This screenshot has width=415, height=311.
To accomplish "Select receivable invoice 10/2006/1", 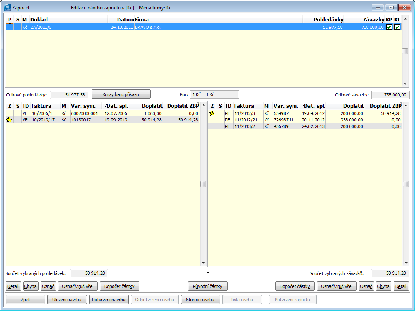I will 103,113.
